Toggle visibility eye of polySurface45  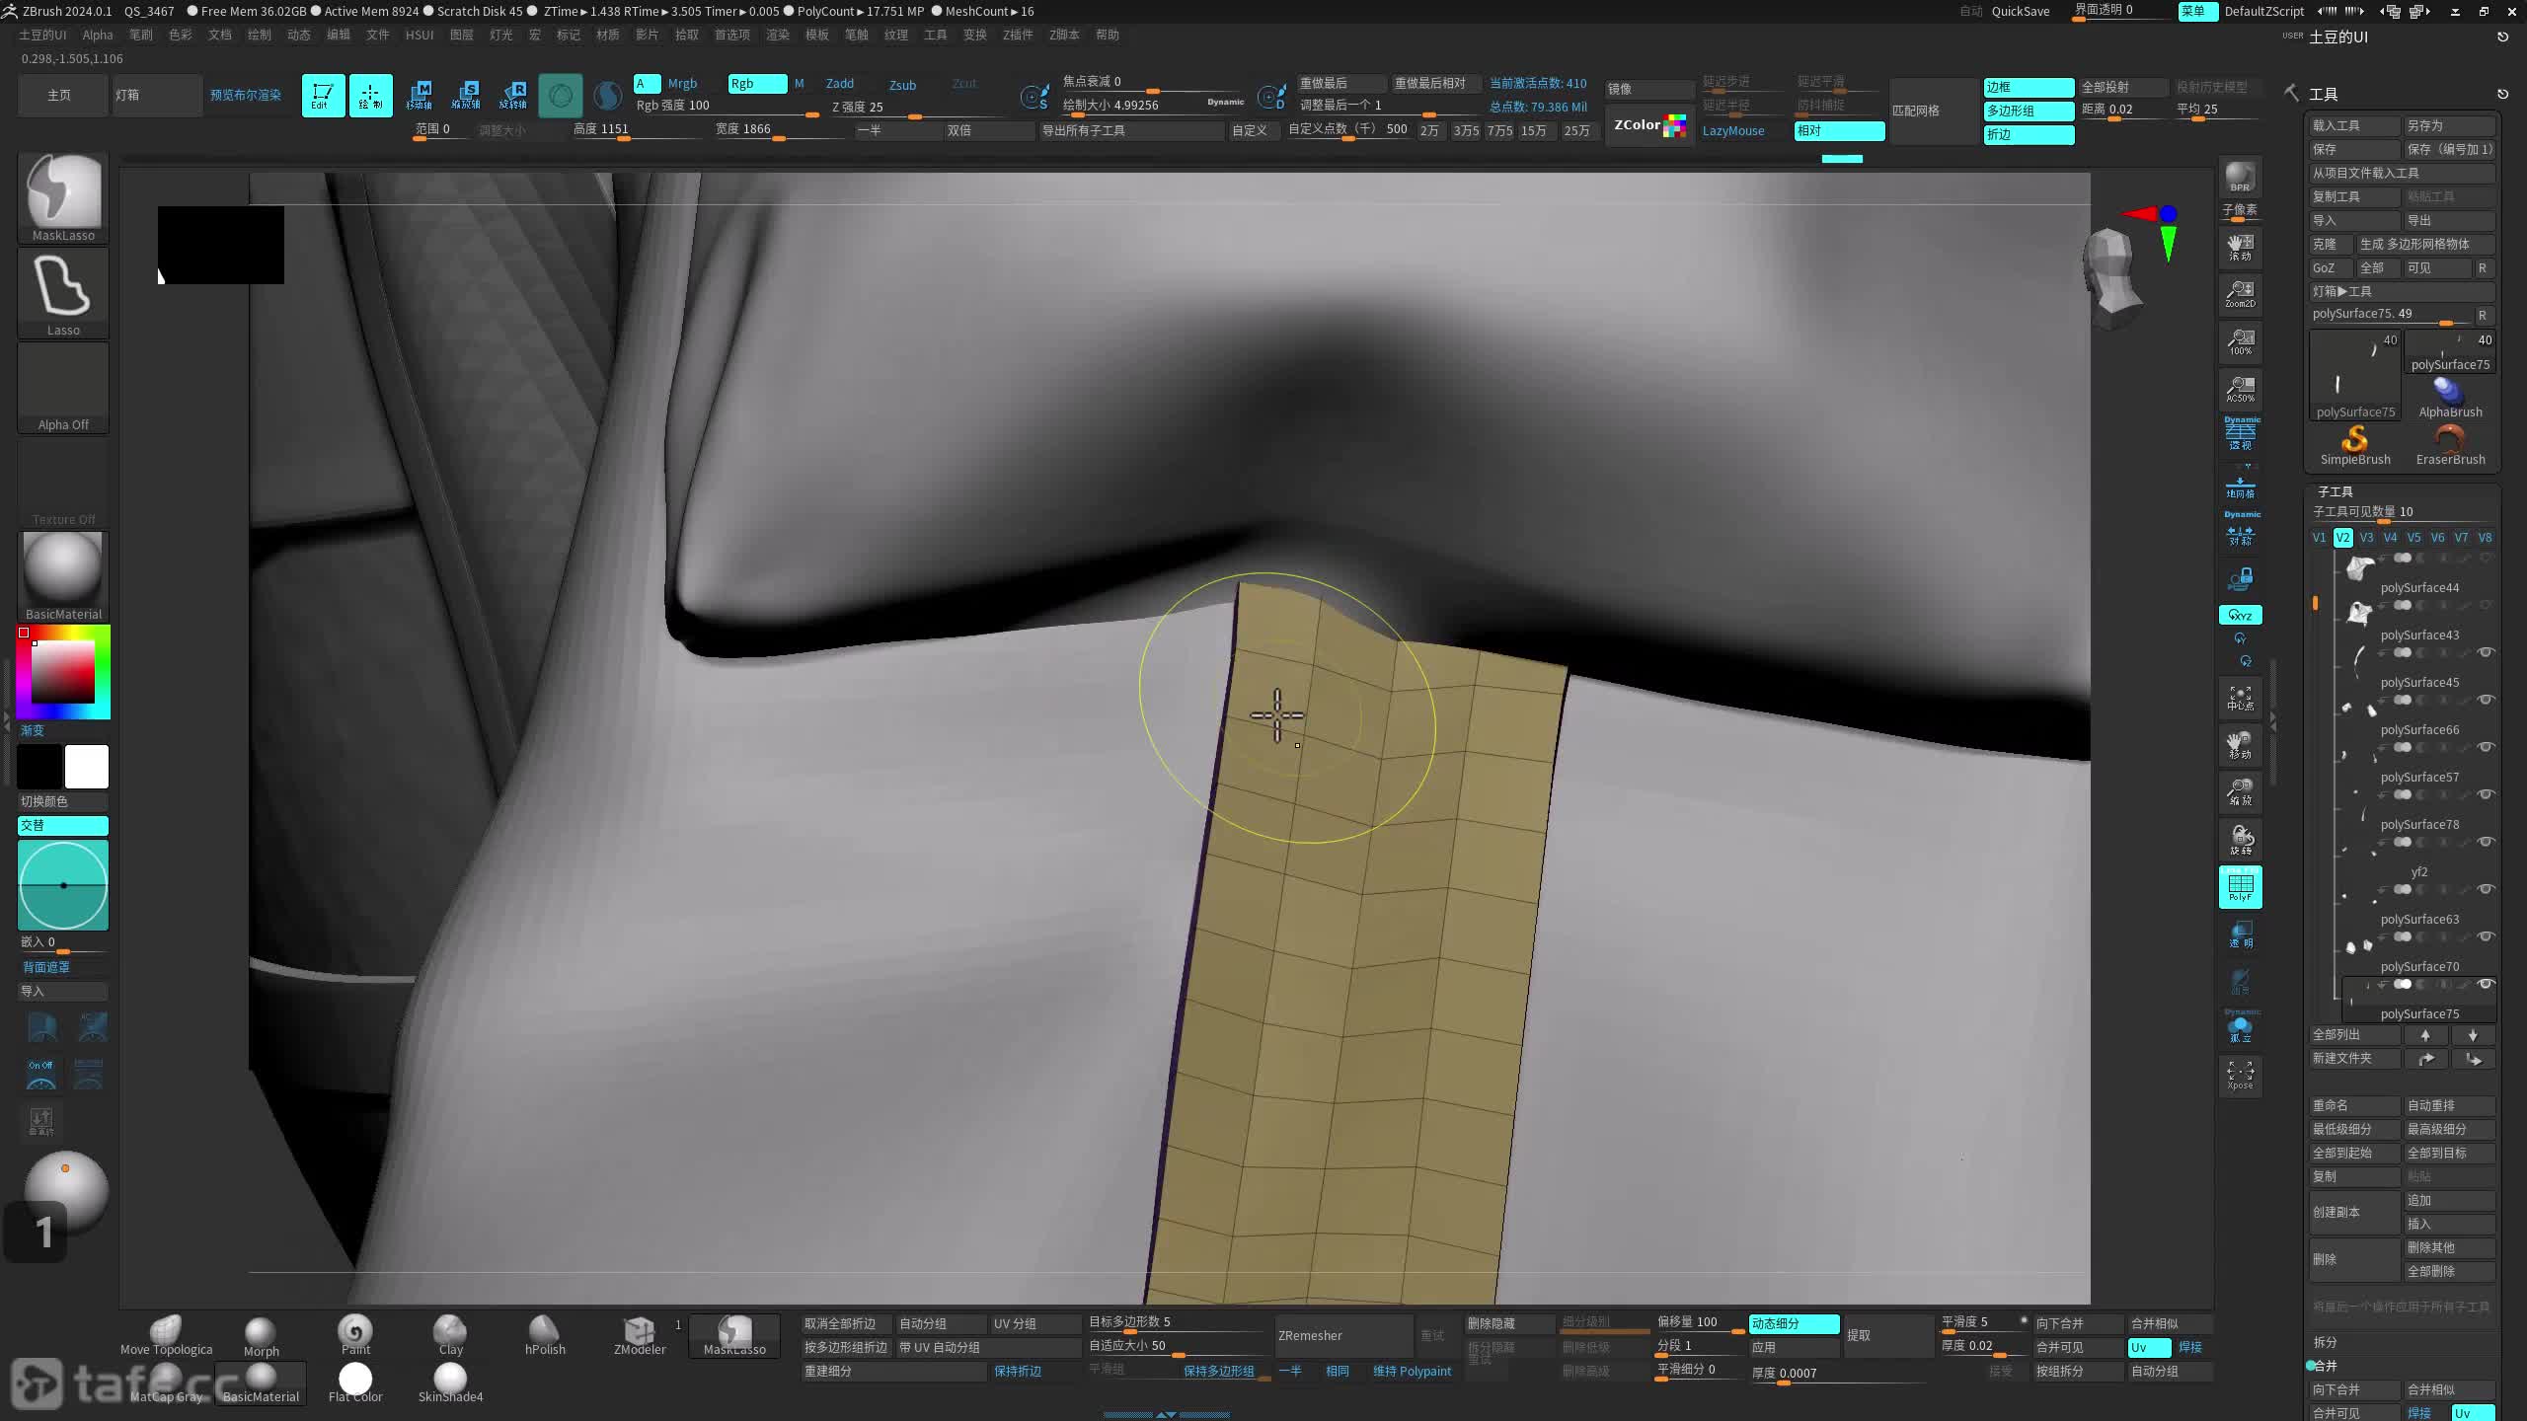click(x=2486, y=652)
